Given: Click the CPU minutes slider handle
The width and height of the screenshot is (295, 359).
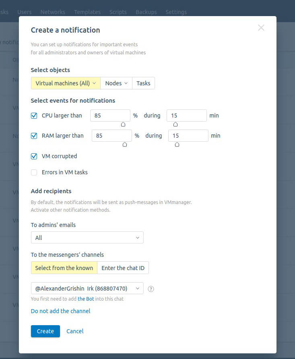Looking at the screenshot, I should tap(175, 124).
